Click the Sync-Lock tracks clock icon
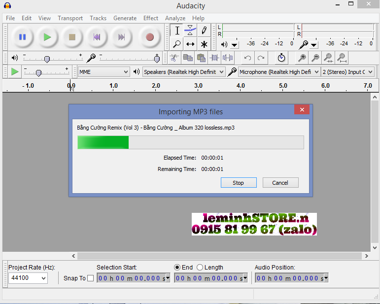The image size is (380, 304). [281, 58]
